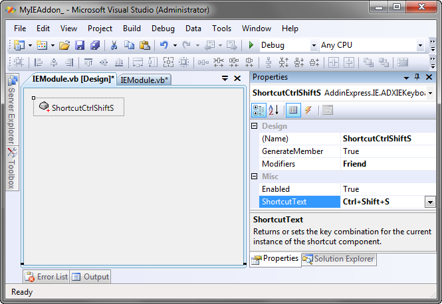This screenshot has height=304, width=442.
Task: Open the New Project dropdown arrow
Action: point(30,45)
